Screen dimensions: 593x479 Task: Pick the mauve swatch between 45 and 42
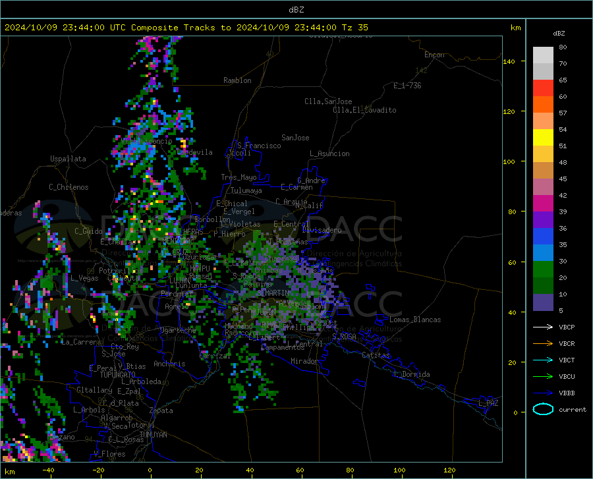tap(543, 186)
